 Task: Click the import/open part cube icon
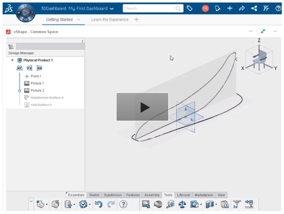(x=55, y=204)
